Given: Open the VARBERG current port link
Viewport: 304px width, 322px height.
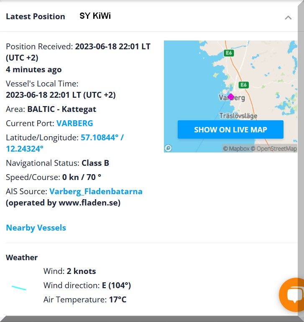Looking at the screenshot, I should coord(74,123).
